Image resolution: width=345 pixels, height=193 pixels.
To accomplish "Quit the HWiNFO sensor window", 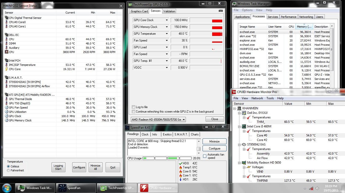I will coord(113,167).
